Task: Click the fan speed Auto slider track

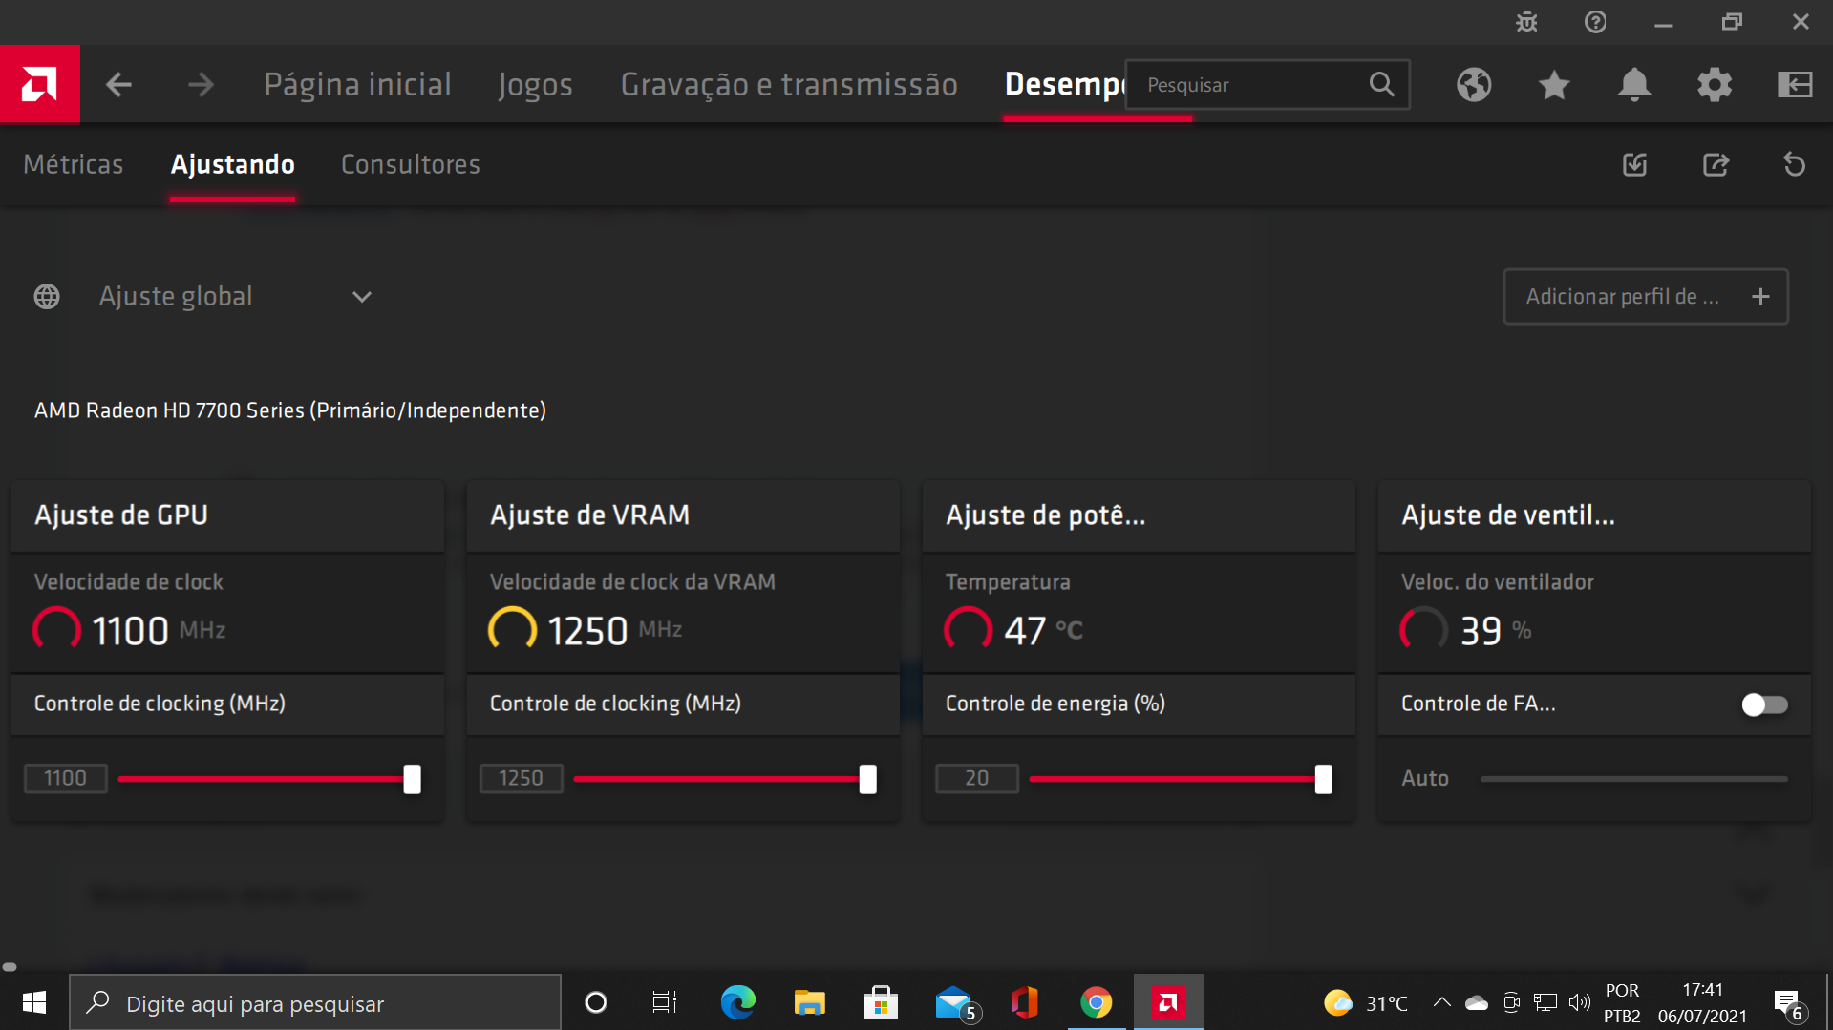Action: [1633, 779]
